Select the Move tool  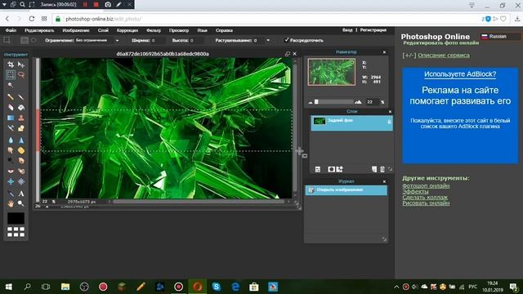tap(21, 65)
